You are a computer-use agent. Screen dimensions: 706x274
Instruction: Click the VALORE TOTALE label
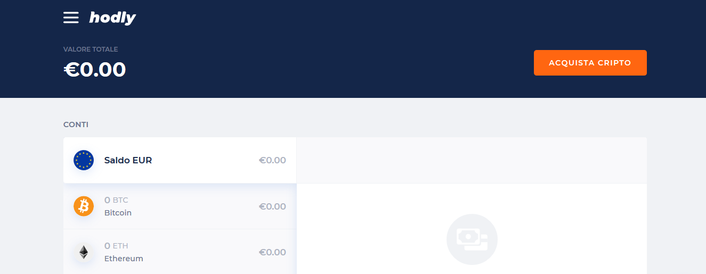[x=91, y=49]
